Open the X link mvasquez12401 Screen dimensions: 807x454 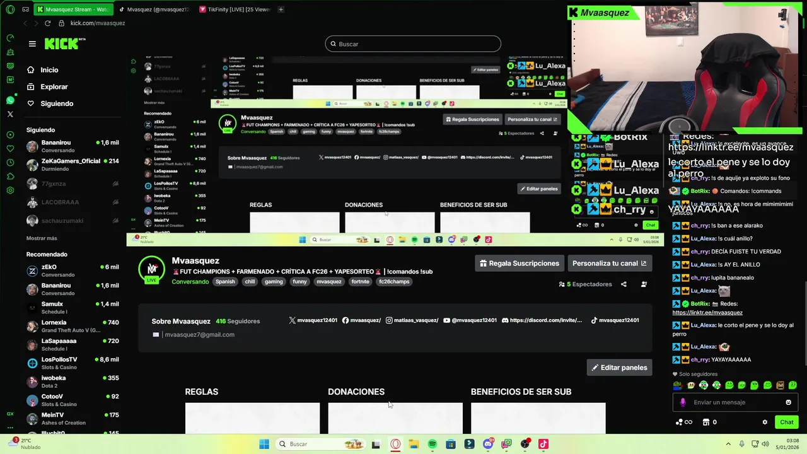[x=313, y=320]
